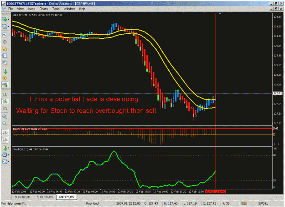The width and height of the screenshot is (285, 207).
Task: Minimize the inner chart window
Action: (x=272, y=9)
